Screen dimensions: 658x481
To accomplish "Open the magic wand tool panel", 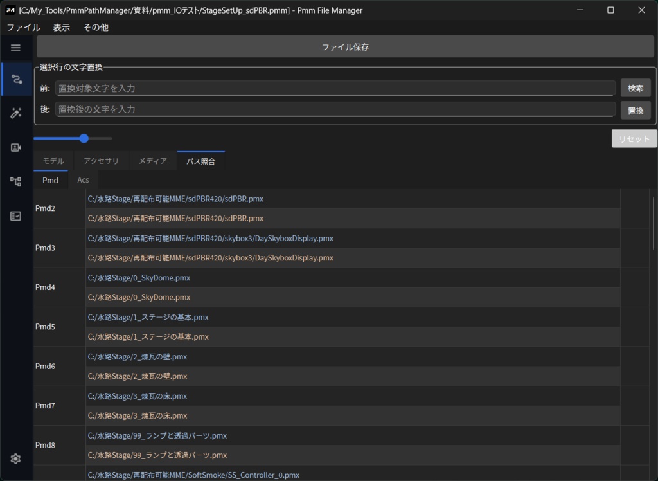I will [x=15, y=113].
